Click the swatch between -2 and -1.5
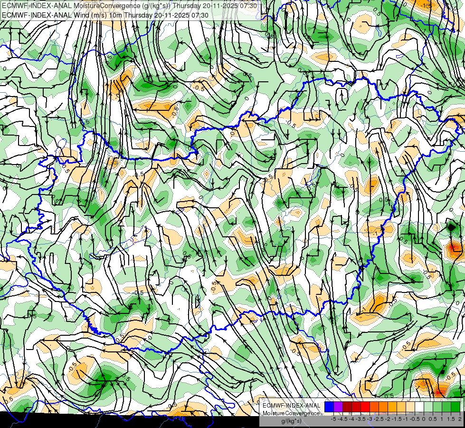 [x=392, y=407]
